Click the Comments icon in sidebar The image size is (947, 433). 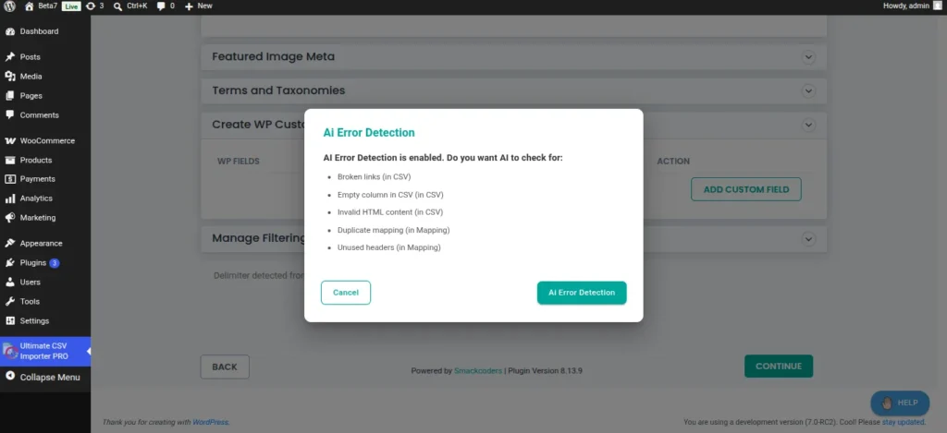point(9,114)
